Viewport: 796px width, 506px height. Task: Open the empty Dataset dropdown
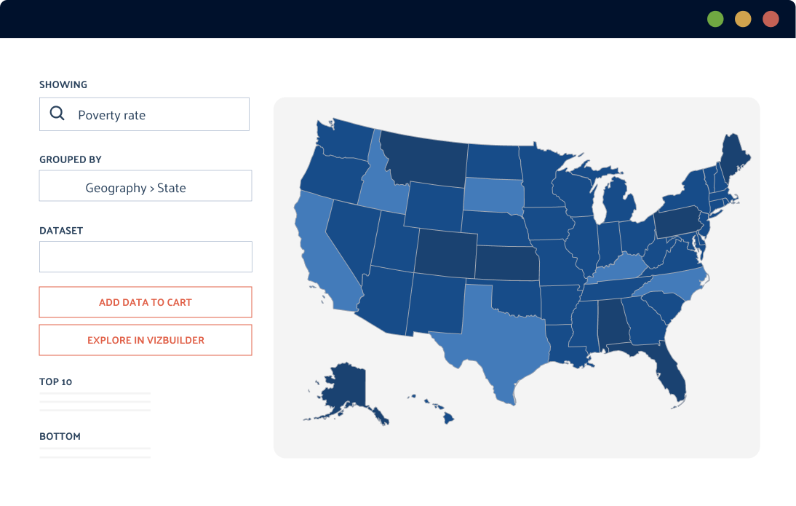coord(145,256)
